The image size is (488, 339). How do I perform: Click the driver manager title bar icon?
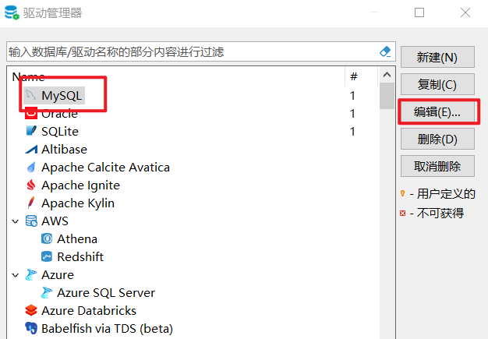click(12, 12)
